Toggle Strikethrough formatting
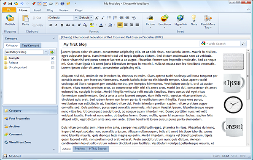Screen dimensions: 253x160 click(x=68, y=25)
